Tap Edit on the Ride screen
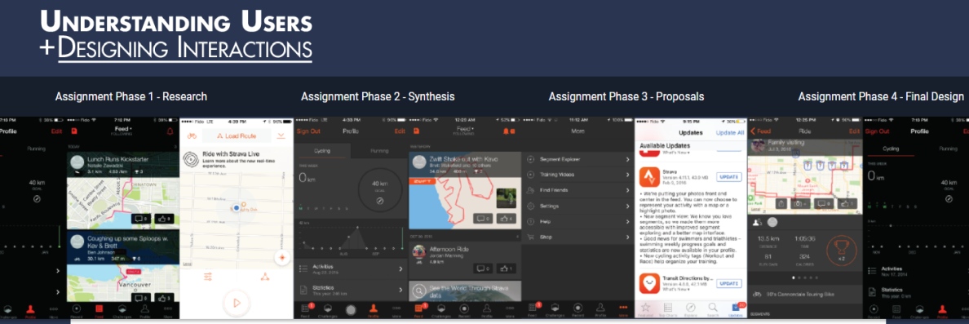The image size is (969, 324). tap(854, 131)
